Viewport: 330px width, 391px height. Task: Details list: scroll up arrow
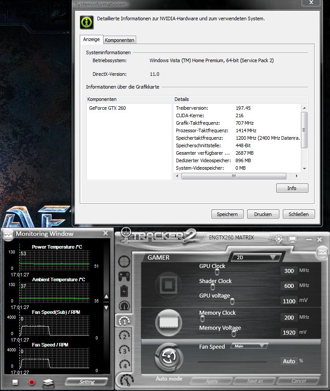304,108
